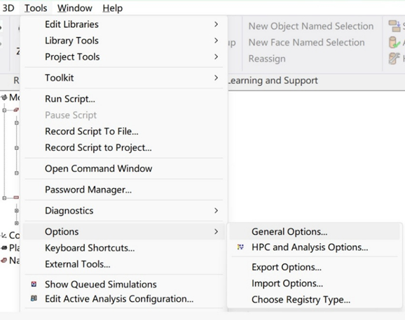Click the HPC and Analysis Options icon
Image resolution: width=405 pixels, height=320 pixels.
pos(240,247)
